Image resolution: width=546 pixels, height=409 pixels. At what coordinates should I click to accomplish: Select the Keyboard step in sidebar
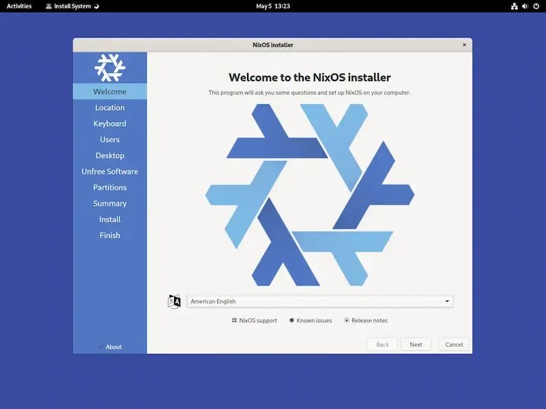110,123
